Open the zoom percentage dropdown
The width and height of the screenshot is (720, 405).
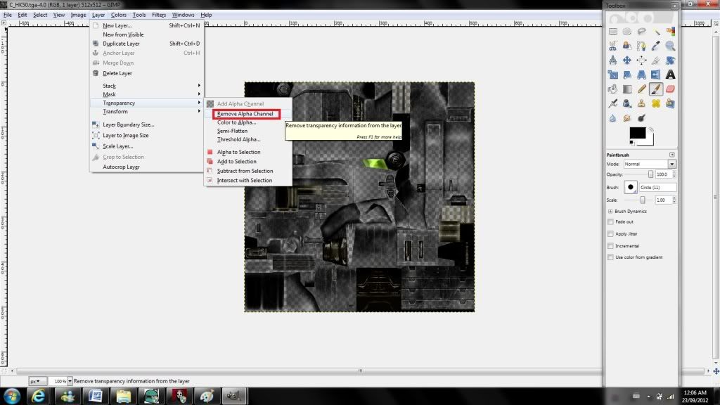70,381
